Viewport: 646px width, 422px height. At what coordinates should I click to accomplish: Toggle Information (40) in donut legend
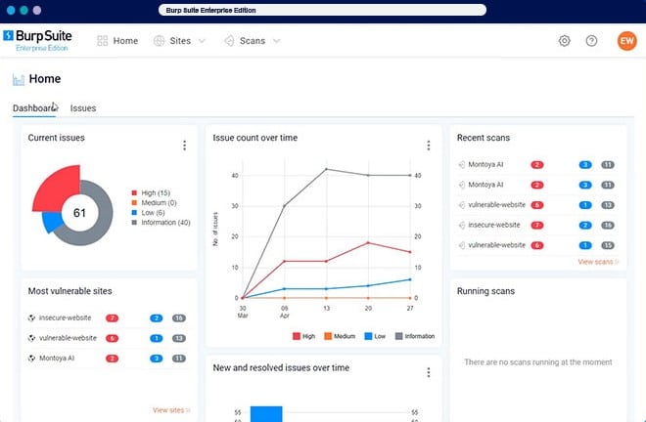click(x=161, y=223)
